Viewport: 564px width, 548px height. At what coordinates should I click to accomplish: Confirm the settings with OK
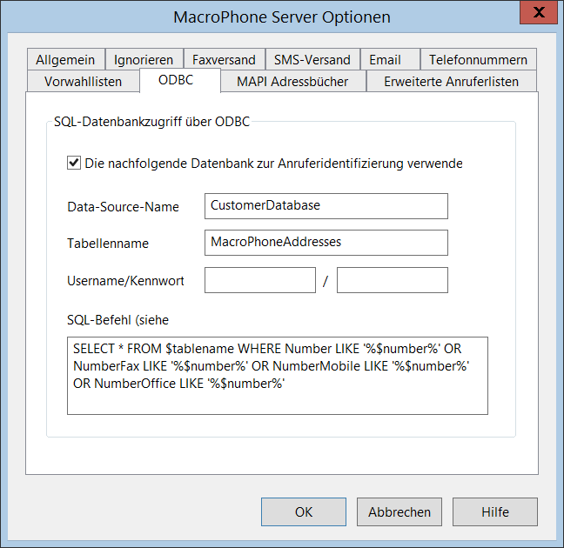(303, 511)
